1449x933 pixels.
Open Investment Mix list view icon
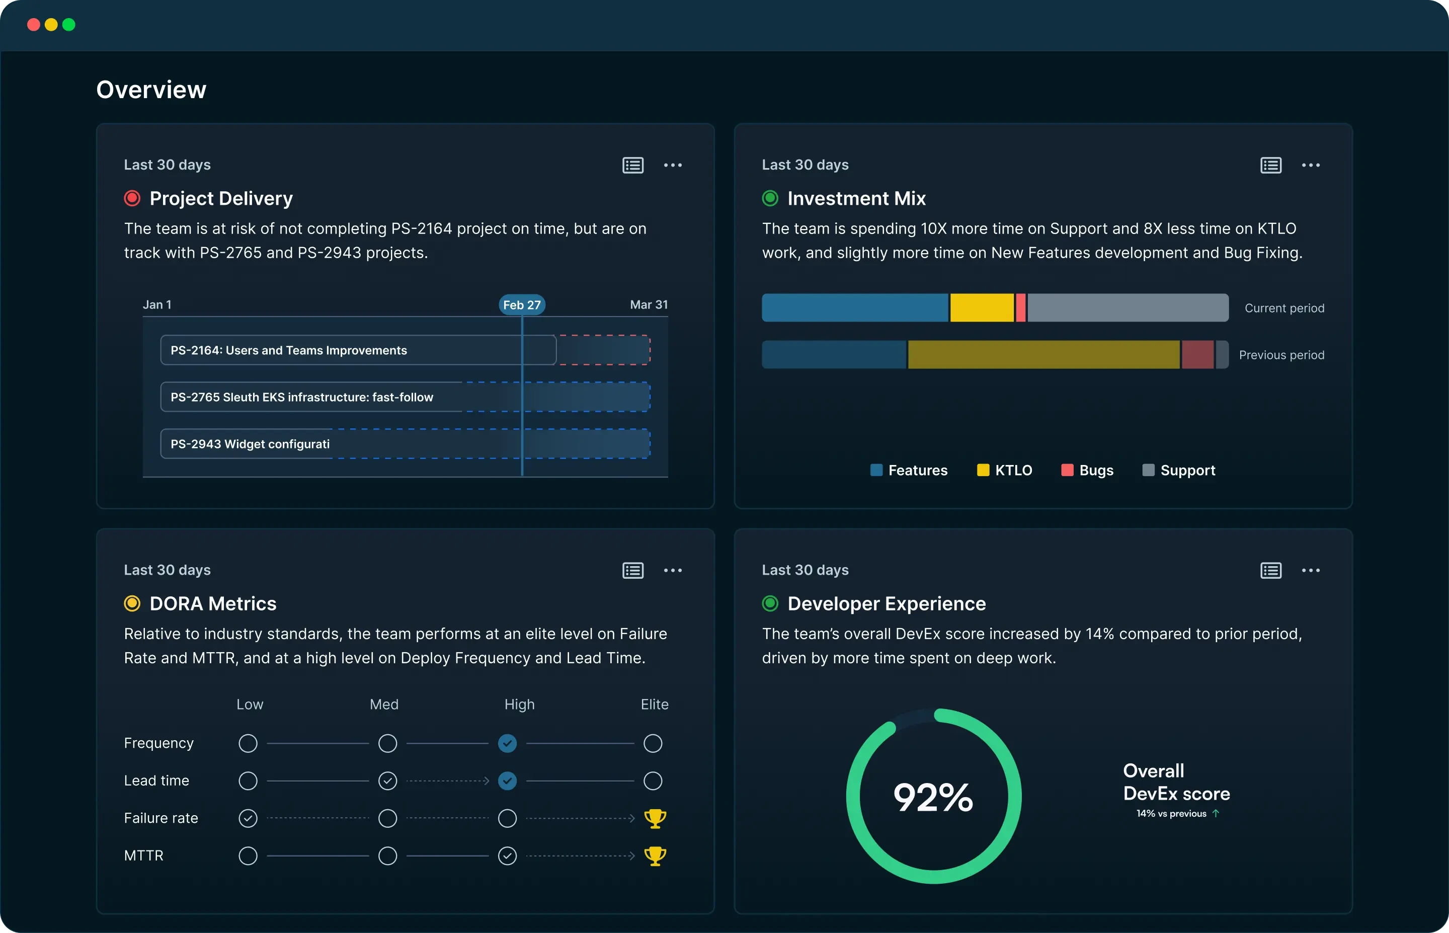click(1270, 165)
